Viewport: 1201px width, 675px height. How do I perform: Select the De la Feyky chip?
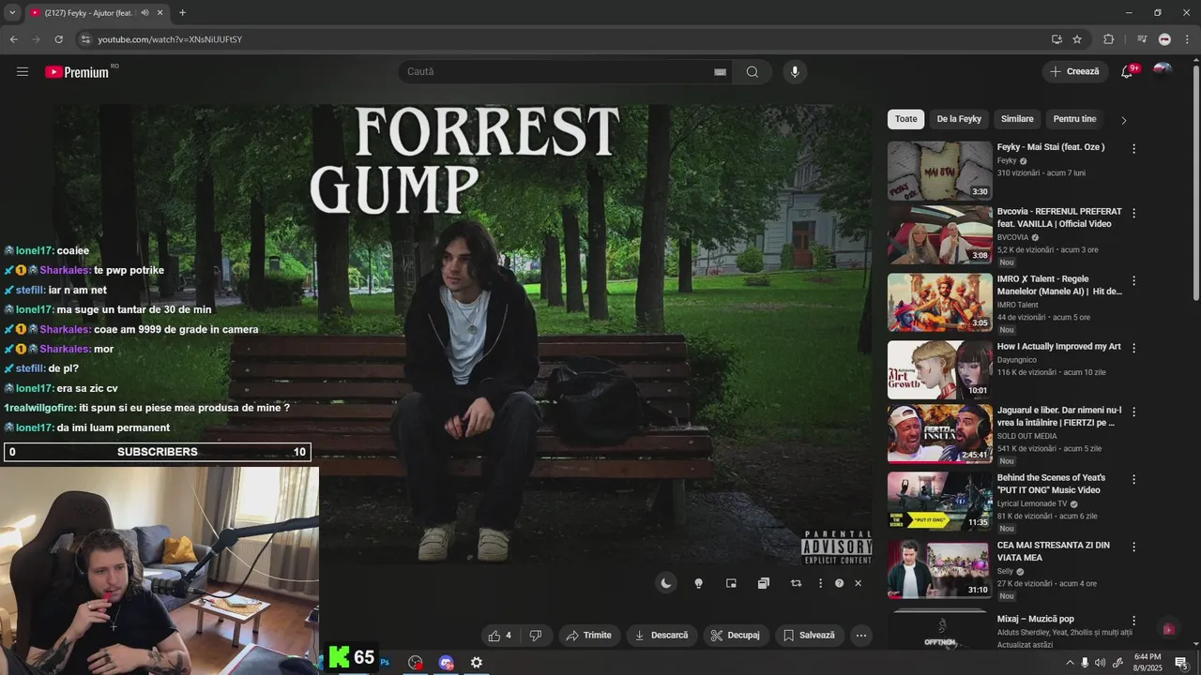pyautogui.click(x=959, y=119)
